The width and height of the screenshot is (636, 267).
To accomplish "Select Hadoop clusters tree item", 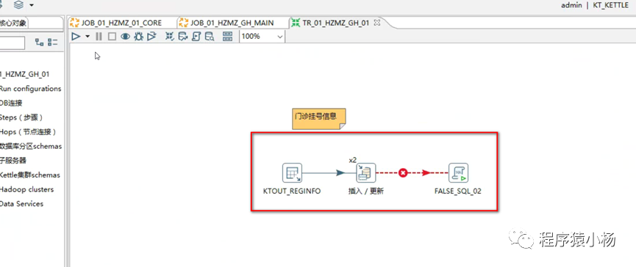I will coord(26,189).
